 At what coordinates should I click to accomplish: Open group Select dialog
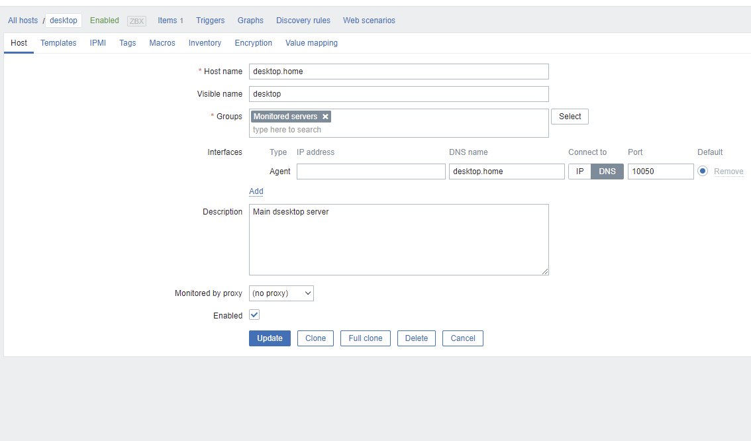570,117
